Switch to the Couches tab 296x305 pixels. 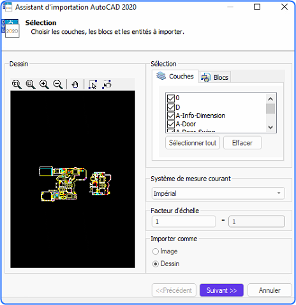click(x=175, y=76)
